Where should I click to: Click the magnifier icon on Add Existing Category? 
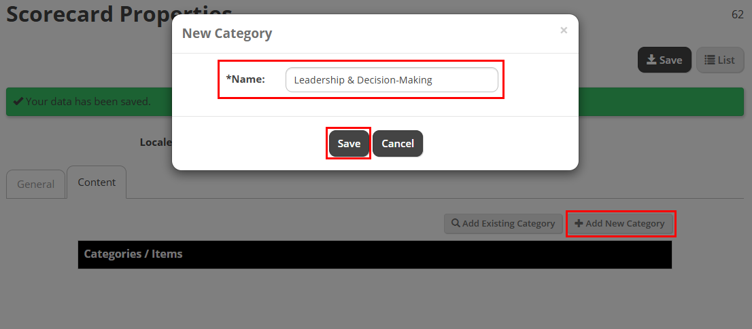(x=456, y=223)
